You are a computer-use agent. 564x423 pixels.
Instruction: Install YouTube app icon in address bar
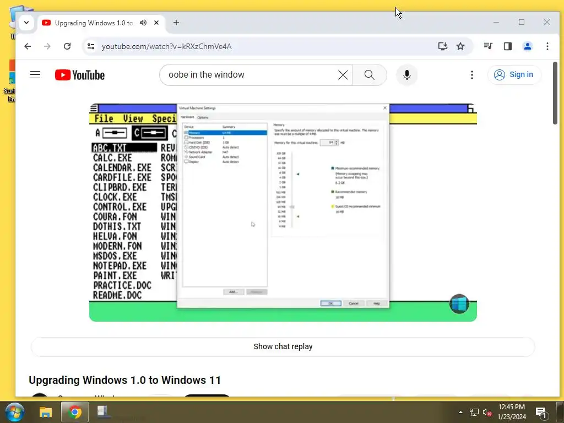click(442, 46)
